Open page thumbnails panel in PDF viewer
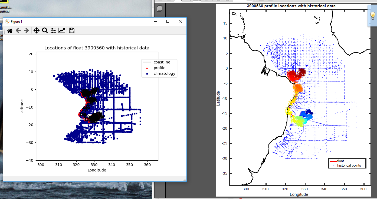This screenshot has width=377, height=199. point(159,8)
